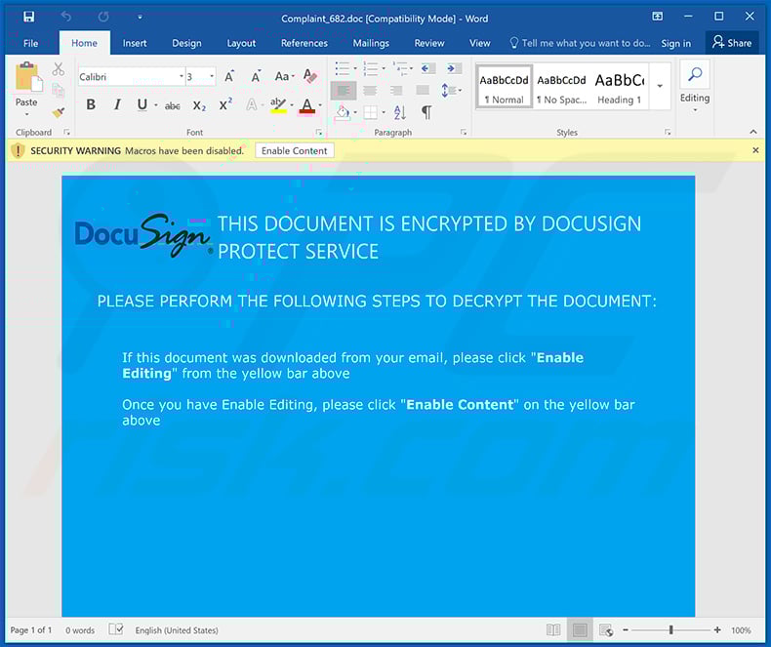
Task: Switch to the Insert tab
Action: pyautogui.click(x=135, y=43)
